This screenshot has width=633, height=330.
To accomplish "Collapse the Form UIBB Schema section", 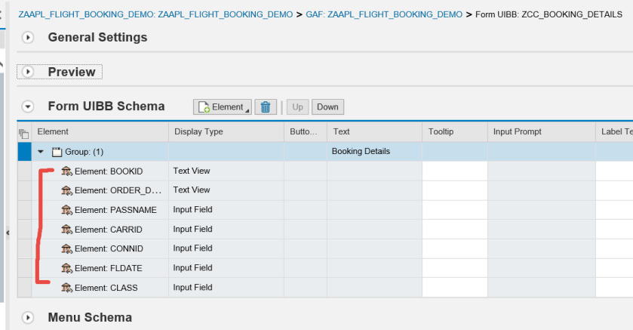I will point(29,107).
